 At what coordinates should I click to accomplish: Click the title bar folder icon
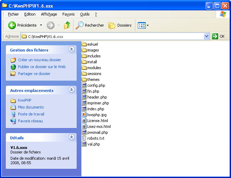point(5,6)
